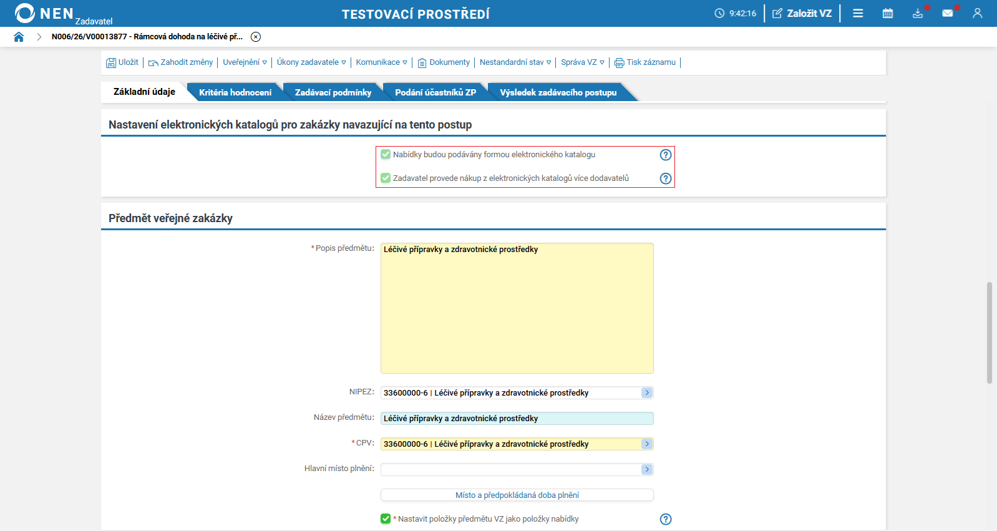This screenshot has height=531, width=997.
Task: Show help for Nastavit položky předmětu VZ
Action: click(666, 519)
